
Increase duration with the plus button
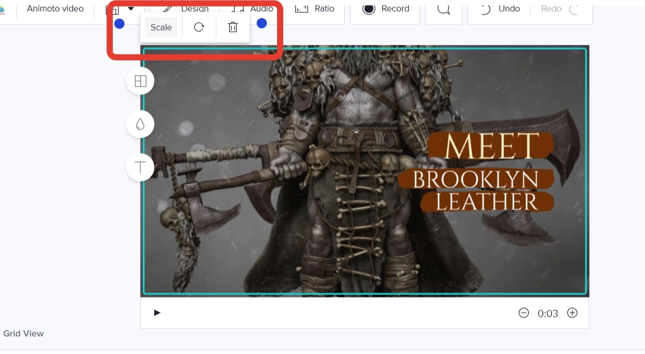573,313
